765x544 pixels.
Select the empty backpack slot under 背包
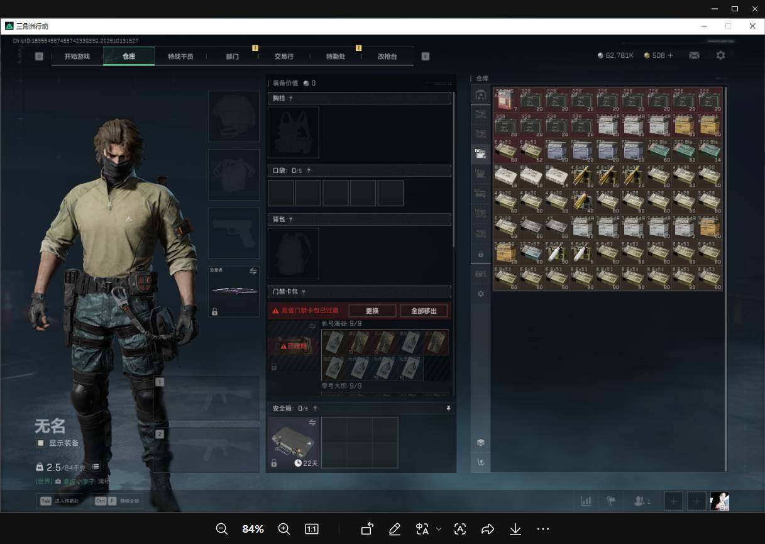[x=294, y=253]
